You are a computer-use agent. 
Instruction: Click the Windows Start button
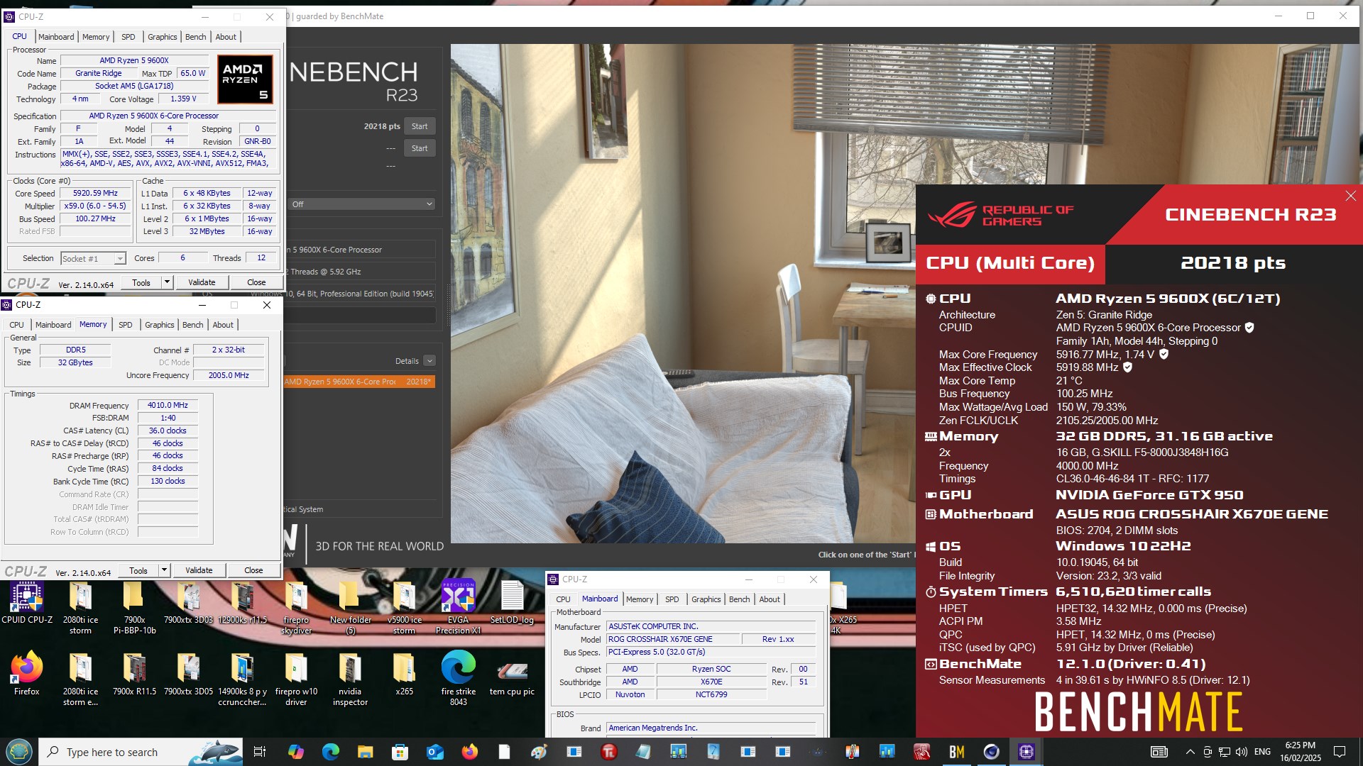pos(19,752)
